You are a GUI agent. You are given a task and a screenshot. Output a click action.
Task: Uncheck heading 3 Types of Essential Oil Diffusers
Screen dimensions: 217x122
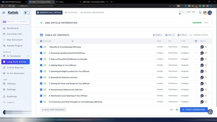(41, 59)
